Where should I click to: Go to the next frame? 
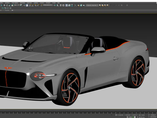click(x=155, y=115)
